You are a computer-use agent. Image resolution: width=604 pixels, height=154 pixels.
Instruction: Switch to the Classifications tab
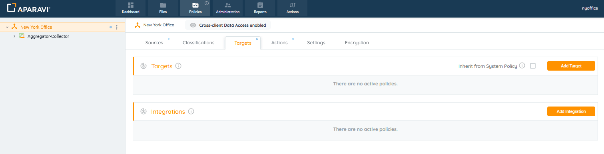pos(198,43)
